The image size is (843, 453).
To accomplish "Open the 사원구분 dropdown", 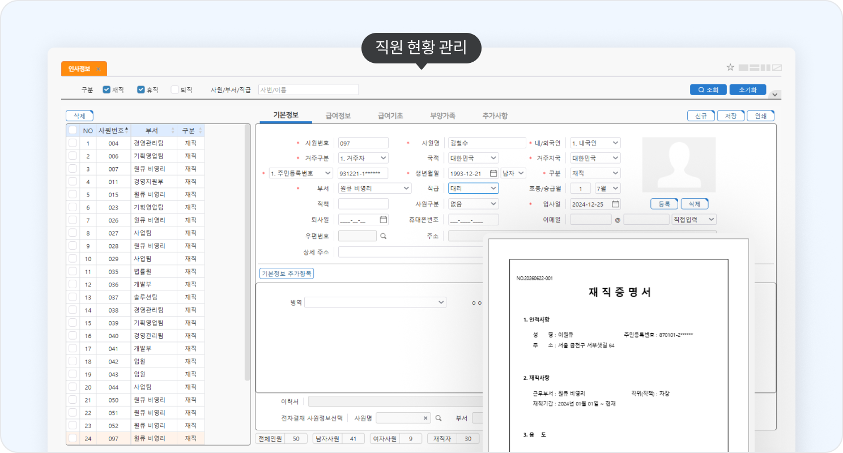I will tap(474, 204).
